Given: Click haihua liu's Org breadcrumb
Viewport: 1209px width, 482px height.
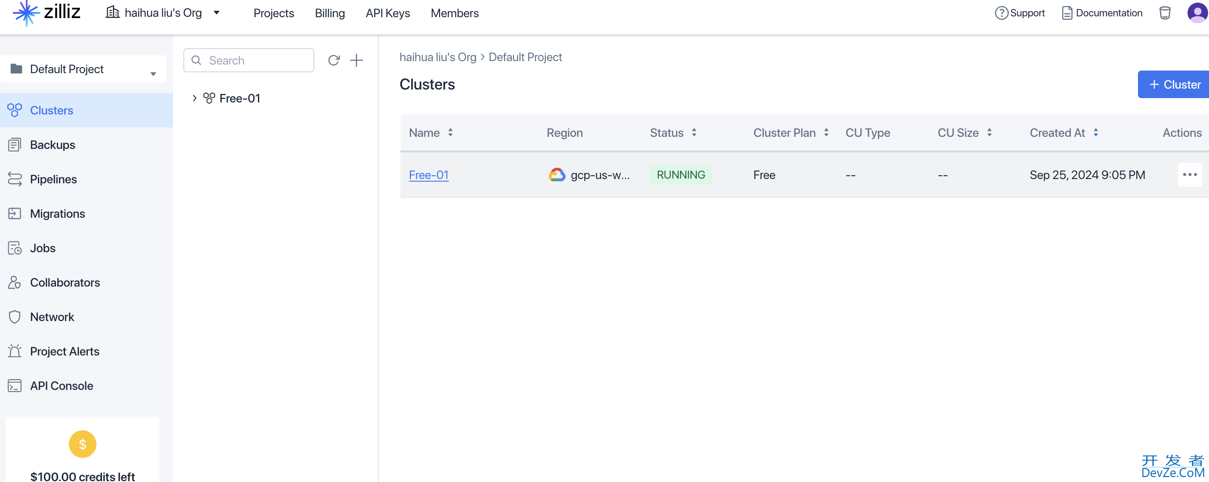Looking at the screenshot, I should click(x=437, y=57).
